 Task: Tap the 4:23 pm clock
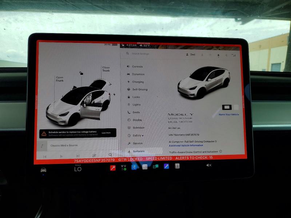pyautogui.click(x=131, y=45)
